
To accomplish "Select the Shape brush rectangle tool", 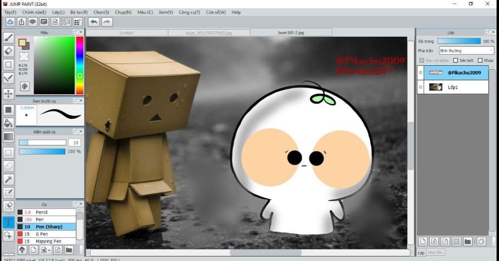I will click(8, 65).
